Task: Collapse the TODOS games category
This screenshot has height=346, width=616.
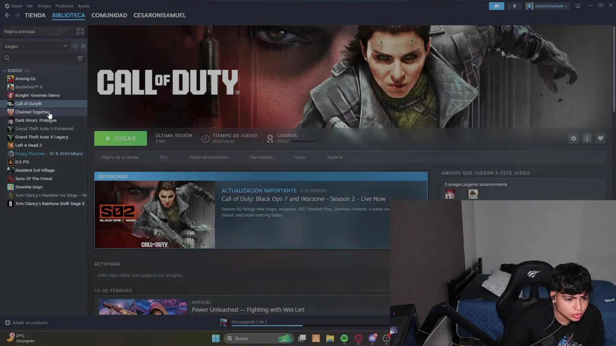Action: coord(4,71)
